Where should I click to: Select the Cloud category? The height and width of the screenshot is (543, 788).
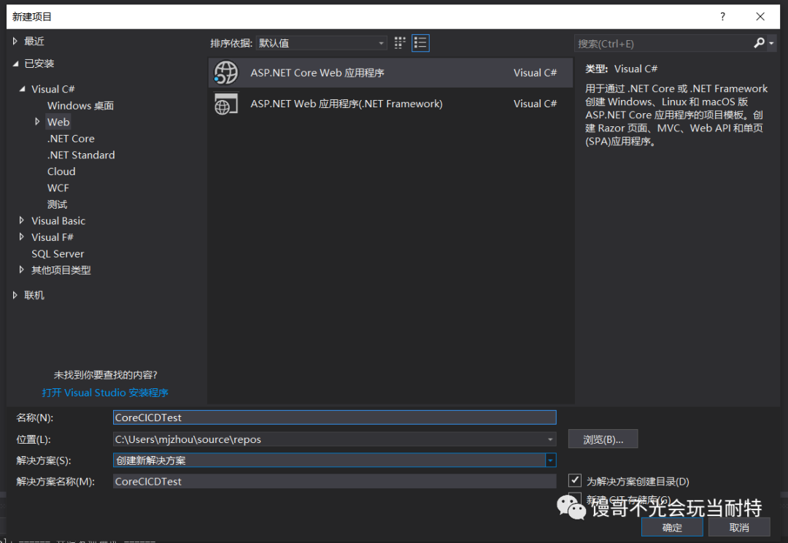click(x=61, y=172)
